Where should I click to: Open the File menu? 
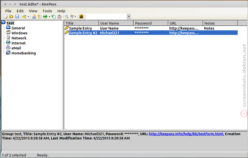8,11
